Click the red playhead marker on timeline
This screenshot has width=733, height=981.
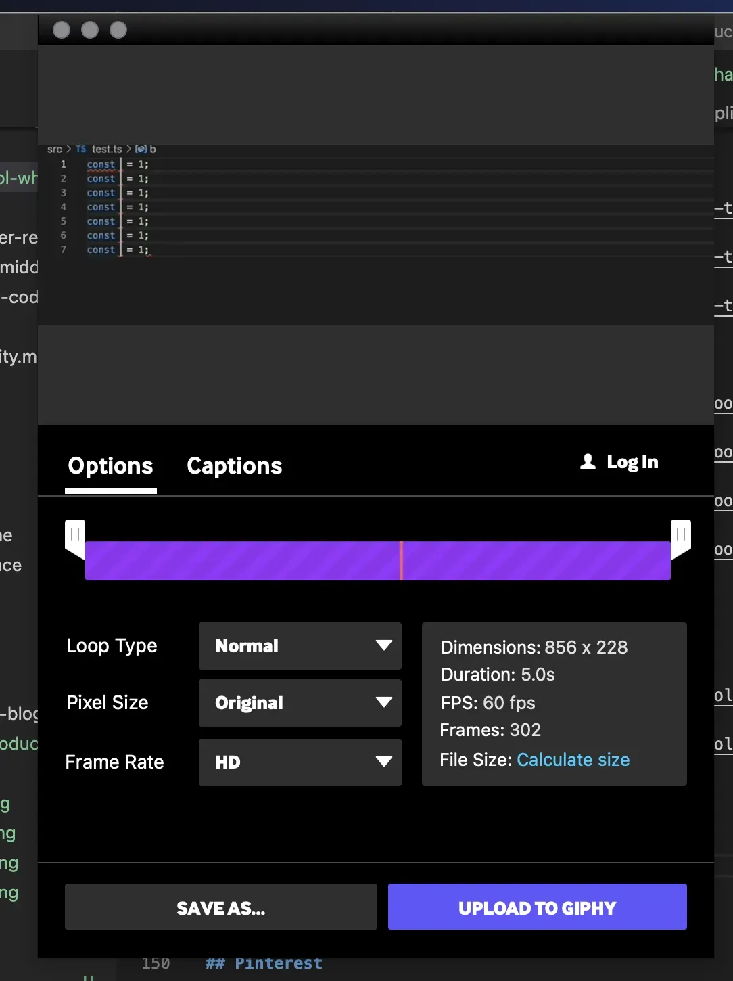pyautogui.click(x=402, y=561)
